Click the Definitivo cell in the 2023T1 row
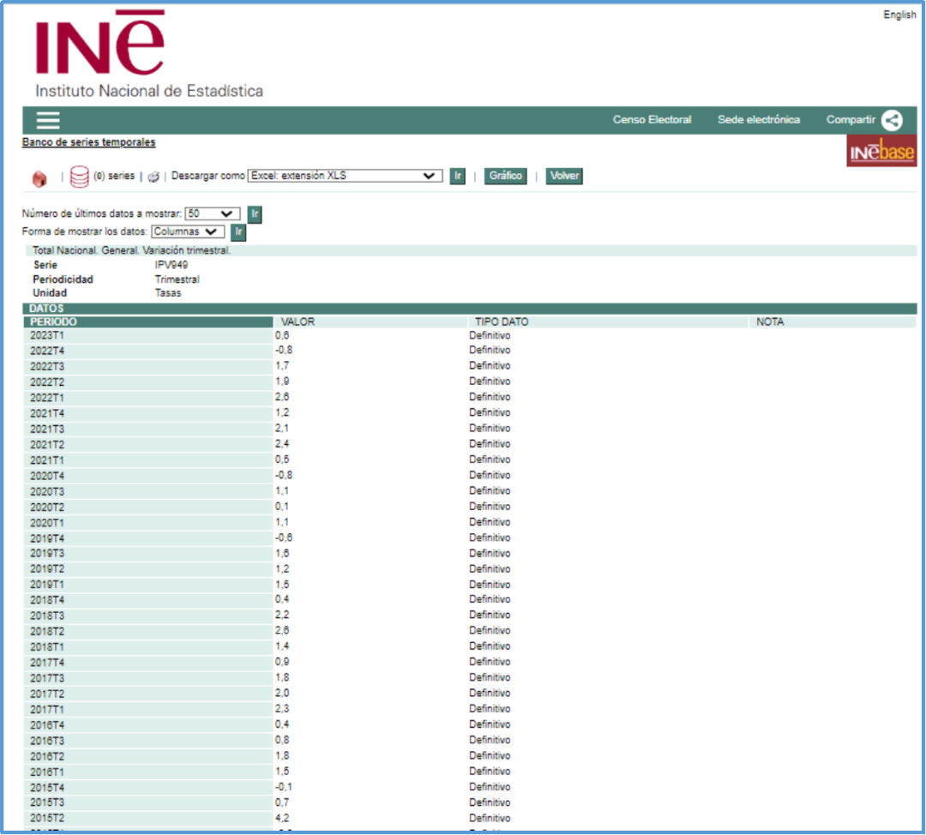Image resolution: width=926 pixels, height=835 pixels. click(x=490, y=335)
